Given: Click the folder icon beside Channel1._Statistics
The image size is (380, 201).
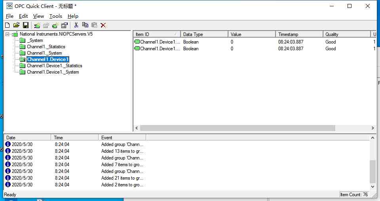Looking at the screenshot, I should click(x=22, y=47).
